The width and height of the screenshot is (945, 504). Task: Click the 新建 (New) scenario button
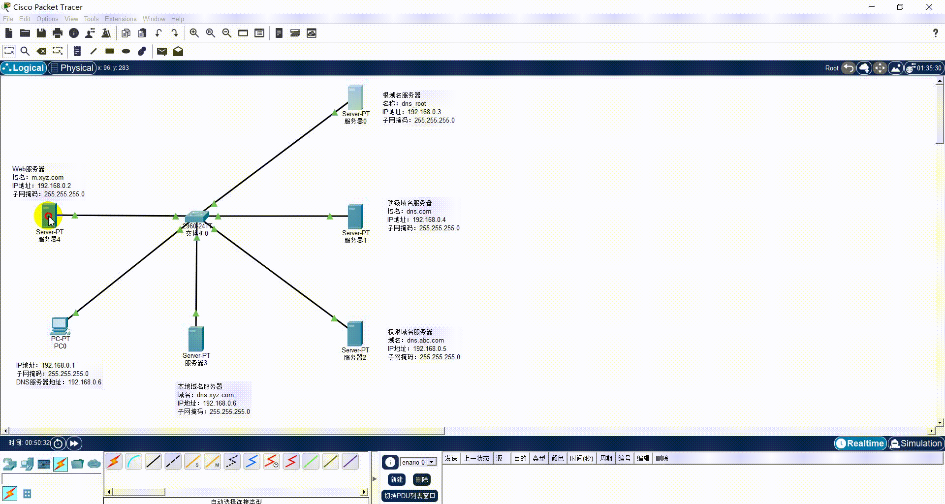click(397, 479)
